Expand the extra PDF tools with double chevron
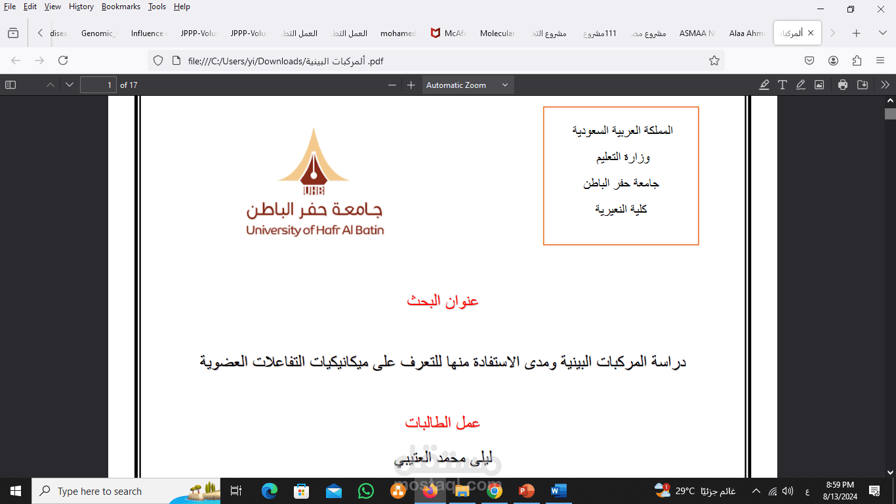896x504 pixels. [x=885, y=84]
